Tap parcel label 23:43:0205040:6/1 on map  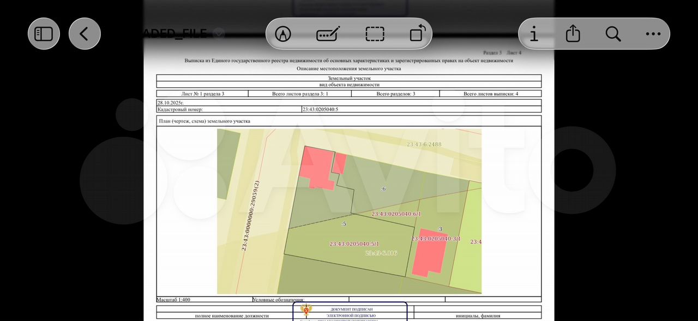pyautogui.click(x=396, y=214)
